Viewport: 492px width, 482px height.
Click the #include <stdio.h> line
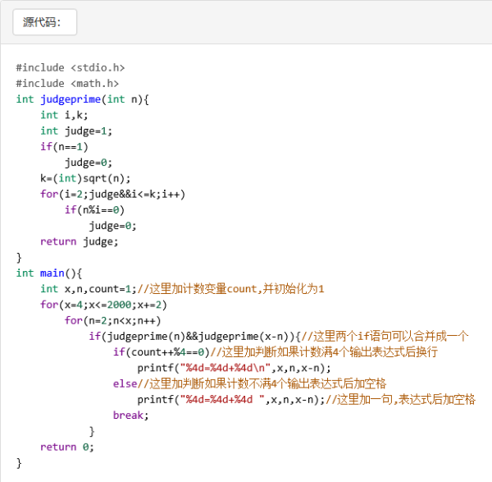pyautogui.click(x=70, y=67)
